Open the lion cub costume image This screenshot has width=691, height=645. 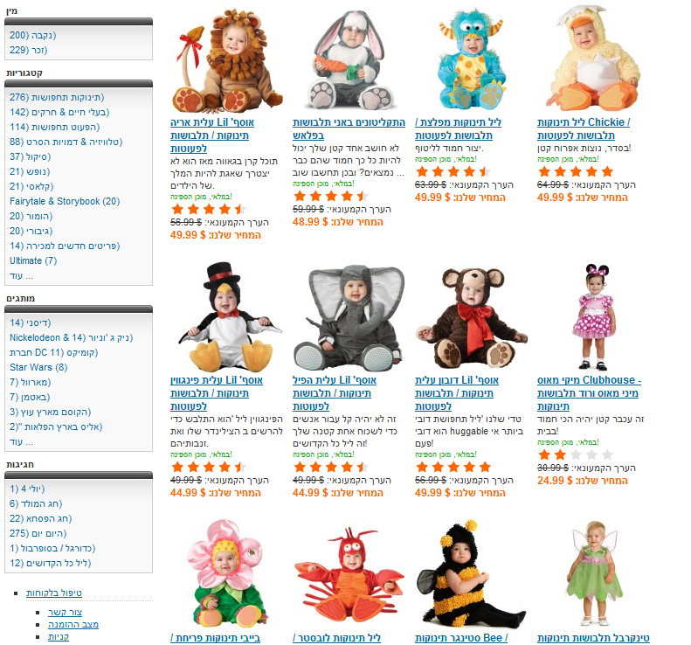click(226, 61)
